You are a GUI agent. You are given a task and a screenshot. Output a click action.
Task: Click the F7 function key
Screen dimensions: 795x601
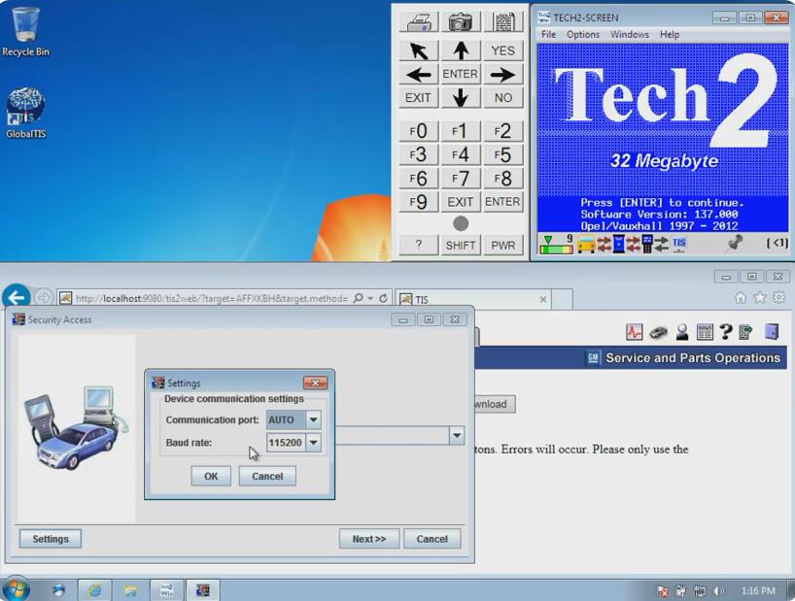461,179
